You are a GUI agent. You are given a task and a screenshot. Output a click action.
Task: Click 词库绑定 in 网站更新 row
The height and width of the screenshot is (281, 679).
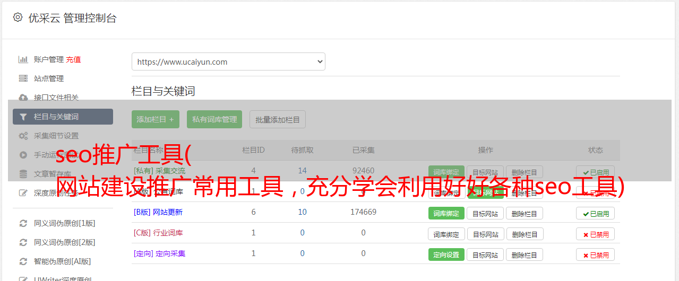pyautogui.click(x=446, y=213)
